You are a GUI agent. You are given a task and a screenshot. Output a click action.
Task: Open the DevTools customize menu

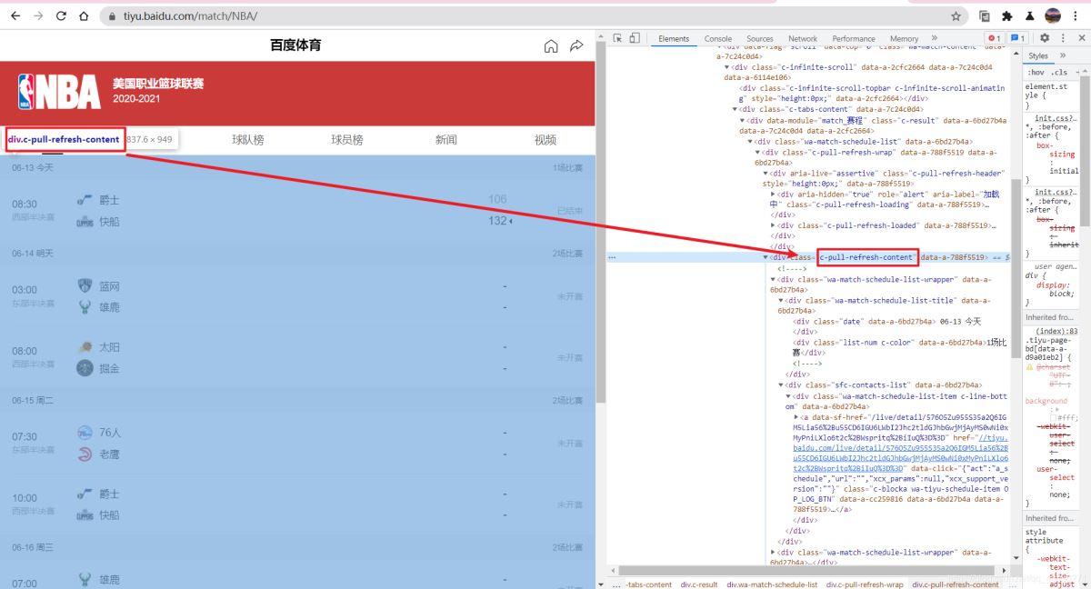(x=1063, y=38)
